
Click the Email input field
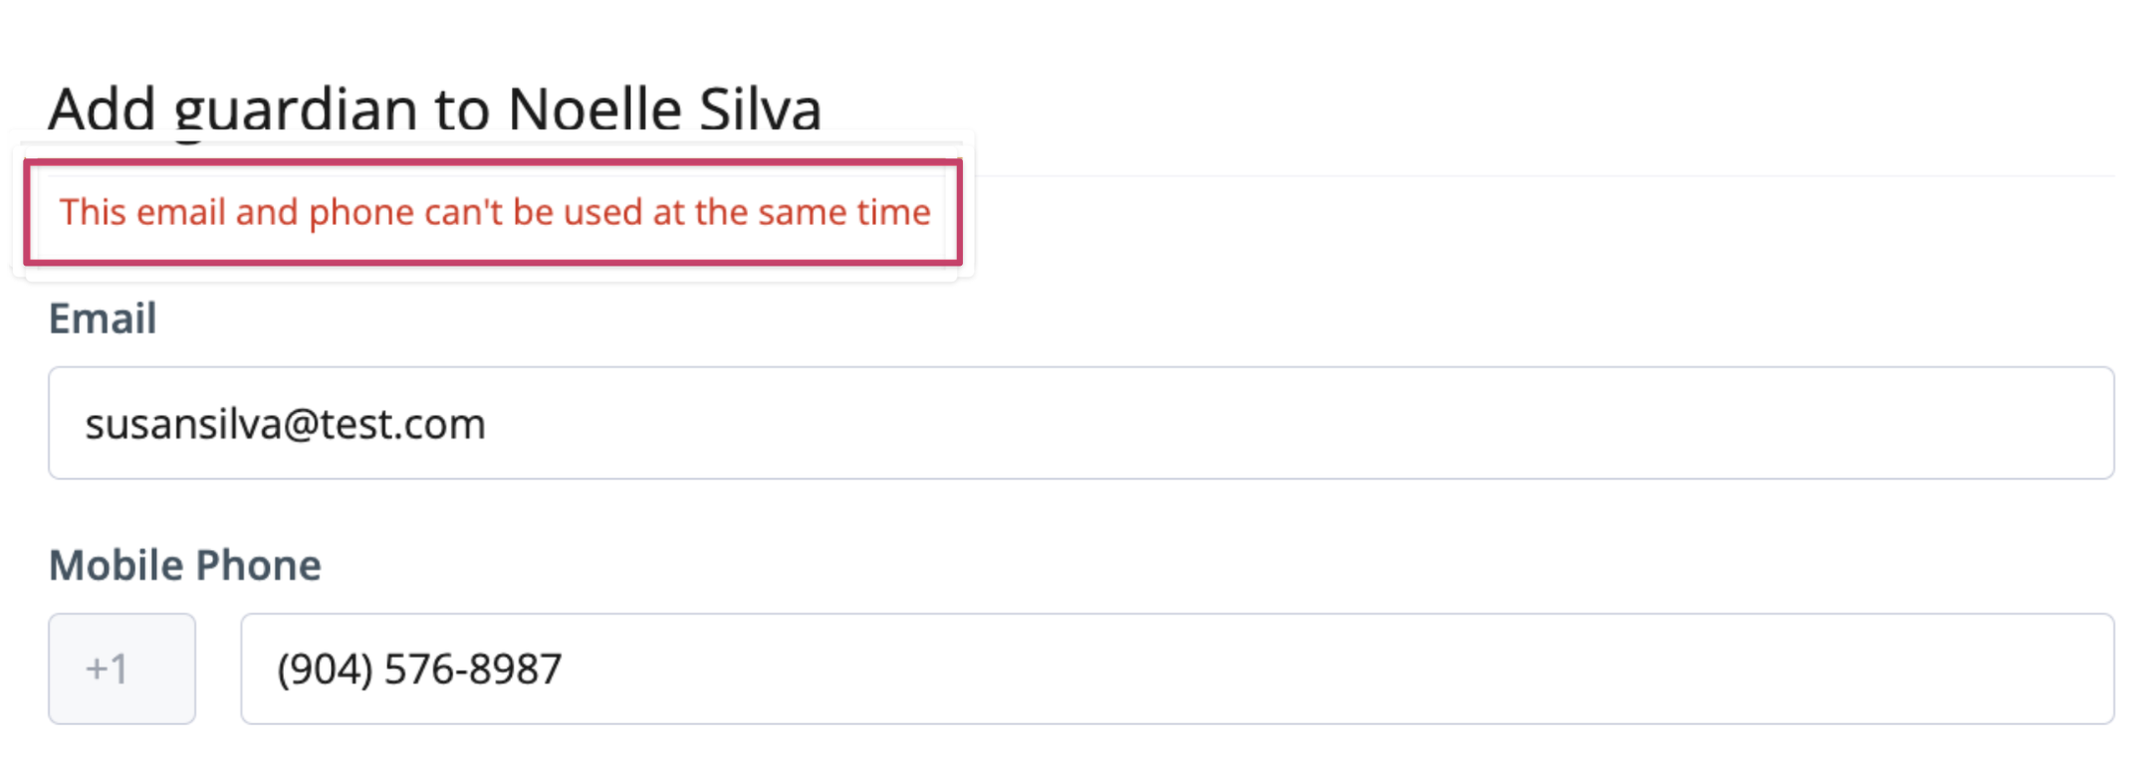(1079, 424)
